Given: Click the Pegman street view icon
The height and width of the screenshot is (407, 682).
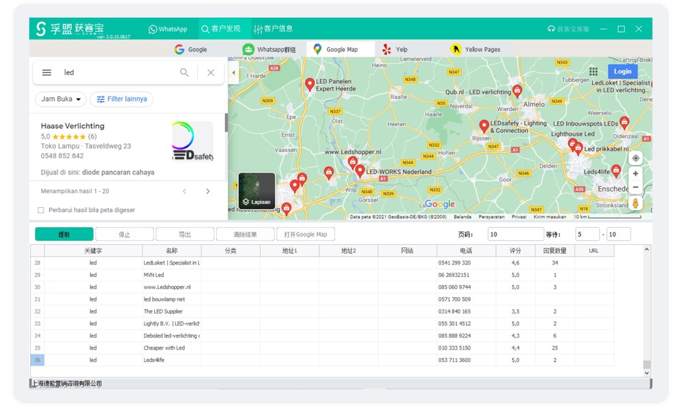Looking at the screenshot, I should (635, 201).
